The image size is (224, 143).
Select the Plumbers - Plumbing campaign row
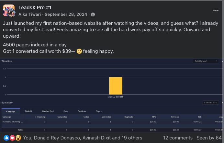[13, 122]
